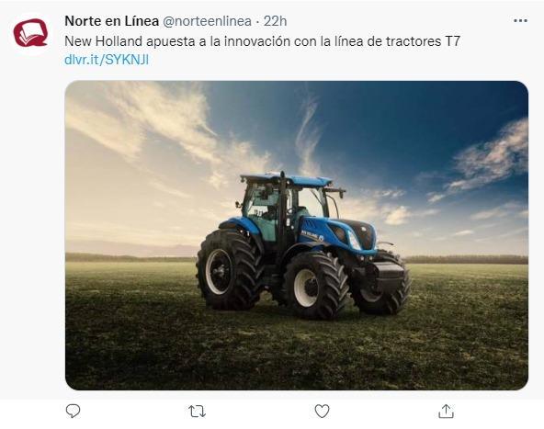Viewport: 544px width, 429px height.
Task: Retweet the New Holland tractor post
Action: [197, 412]
